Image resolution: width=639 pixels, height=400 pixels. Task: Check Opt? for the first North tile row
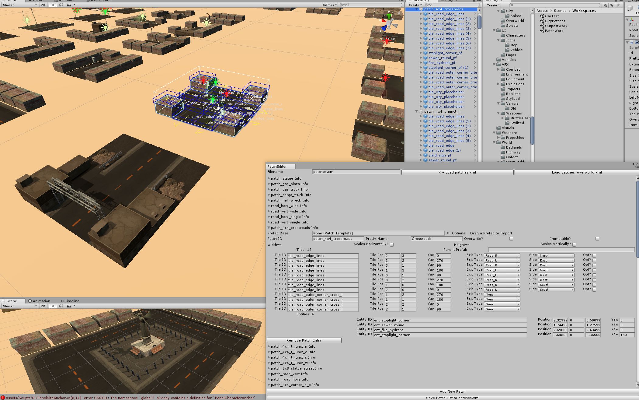point(594,256)
